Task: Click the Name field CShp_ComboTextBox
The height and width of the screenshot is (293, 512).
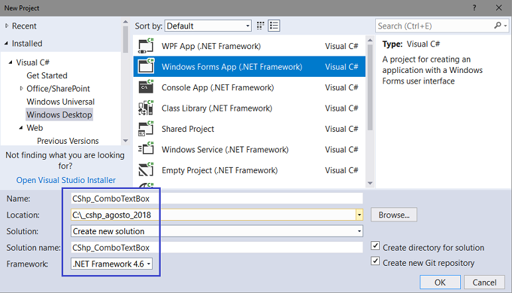Action: (x=216, y=198)
